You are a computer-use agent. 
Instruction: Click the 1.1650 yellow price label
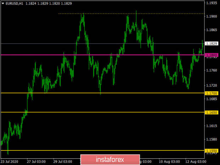tap(211, 112)
